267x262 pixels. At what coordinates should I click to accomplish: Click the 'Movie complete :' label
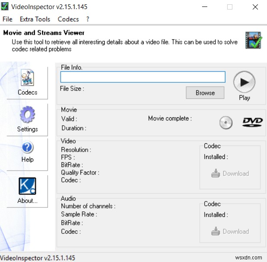170,118
